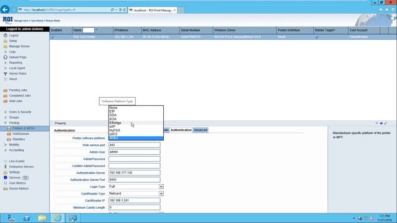Screen dimensions: 397x223
Task: Open Manage Server folder icon
Action: coord(6,46)
